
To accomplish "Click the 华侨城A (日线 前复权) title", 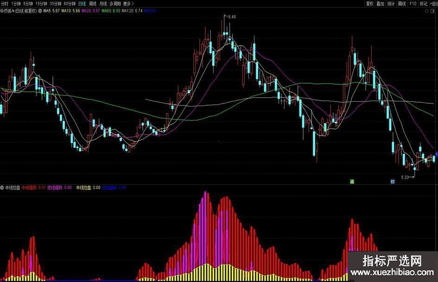I will (x=19, y=11).
